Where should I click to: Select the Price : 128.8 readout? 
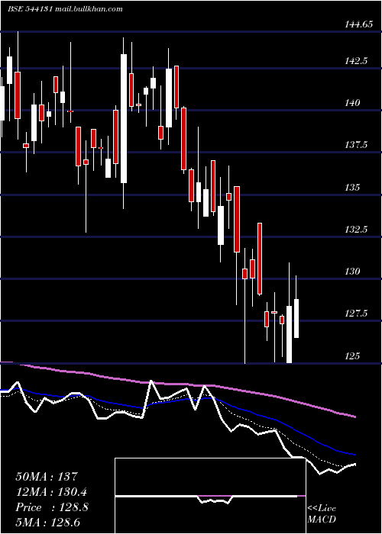(52, 507)
